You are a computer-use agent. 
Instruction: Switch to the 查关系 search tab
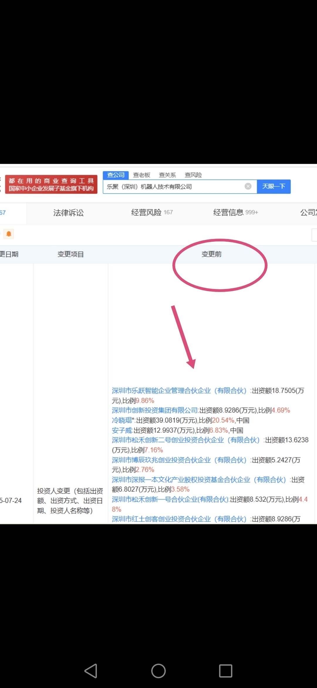coord(167,175)
